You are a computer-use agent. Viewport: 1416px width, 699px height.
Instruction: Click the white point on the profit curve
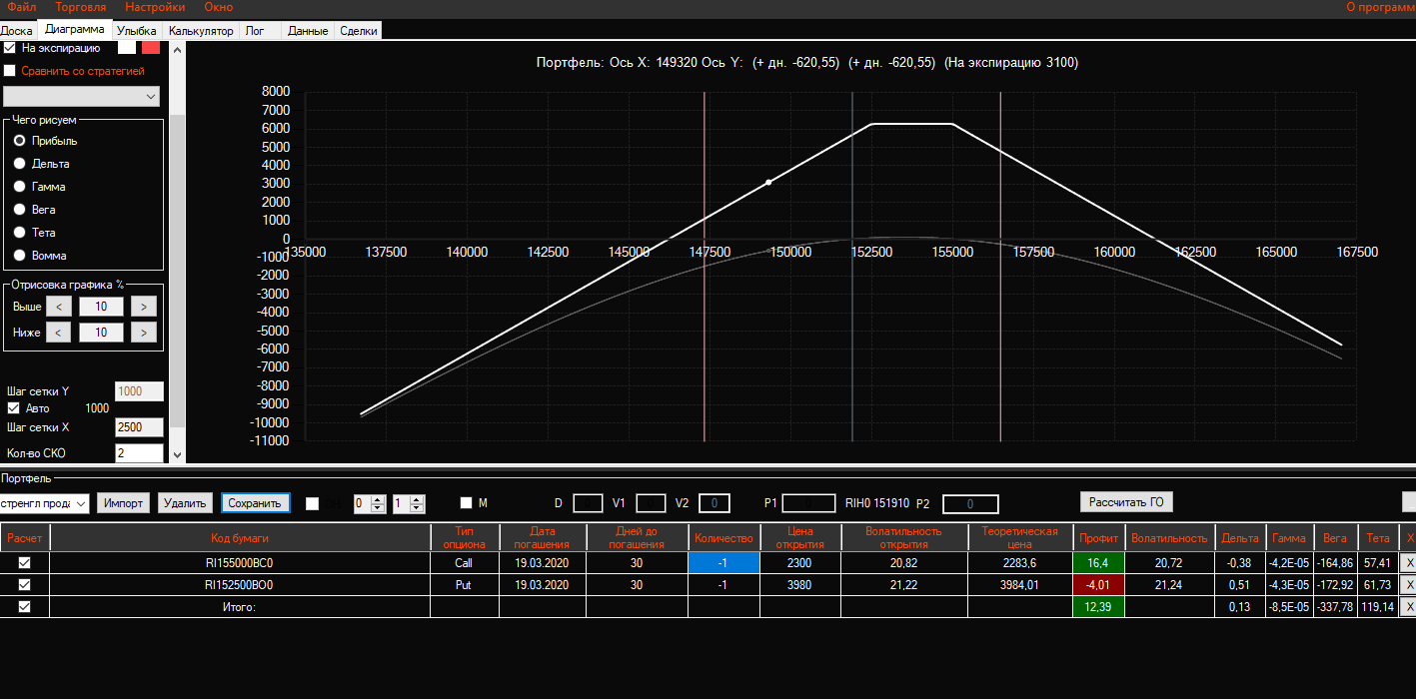click(x=768, y=183)
